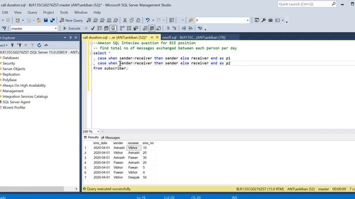The height and width of the screenshot is (199, 355).
Task: Select the call duration.sql query tab
Action: click(x=115, y=38)
